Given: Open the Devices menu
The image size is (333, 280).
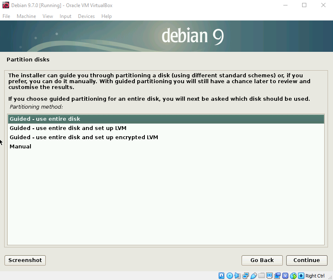Looking at the screenshot, I should click(86, 16).
